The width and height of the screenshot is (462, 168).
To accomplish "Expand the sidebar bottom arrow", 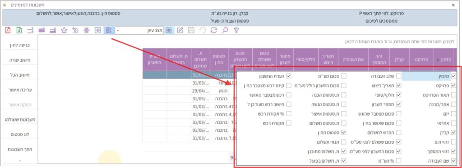I will click(x=20, y=161).
